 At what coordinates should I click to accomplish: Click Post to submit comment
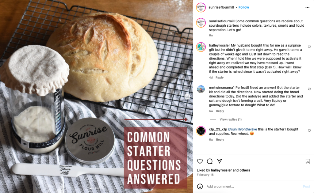click(x=306, y=186)
